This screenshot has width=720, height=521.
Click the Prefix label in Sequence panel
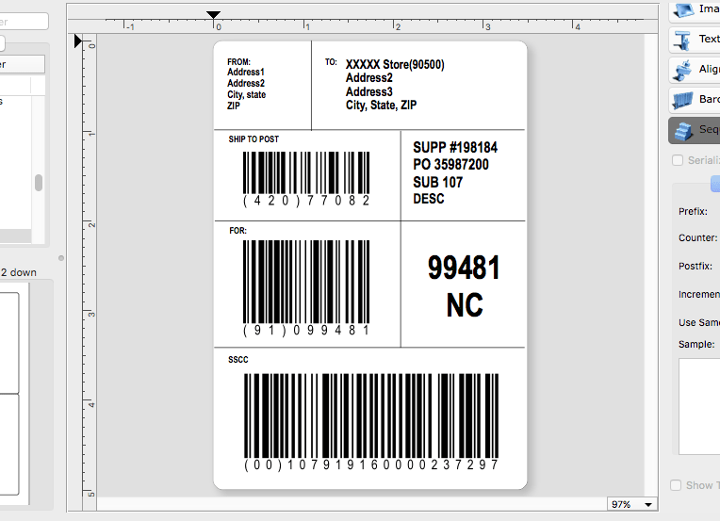pyautogui.click(x=693, y=212)
